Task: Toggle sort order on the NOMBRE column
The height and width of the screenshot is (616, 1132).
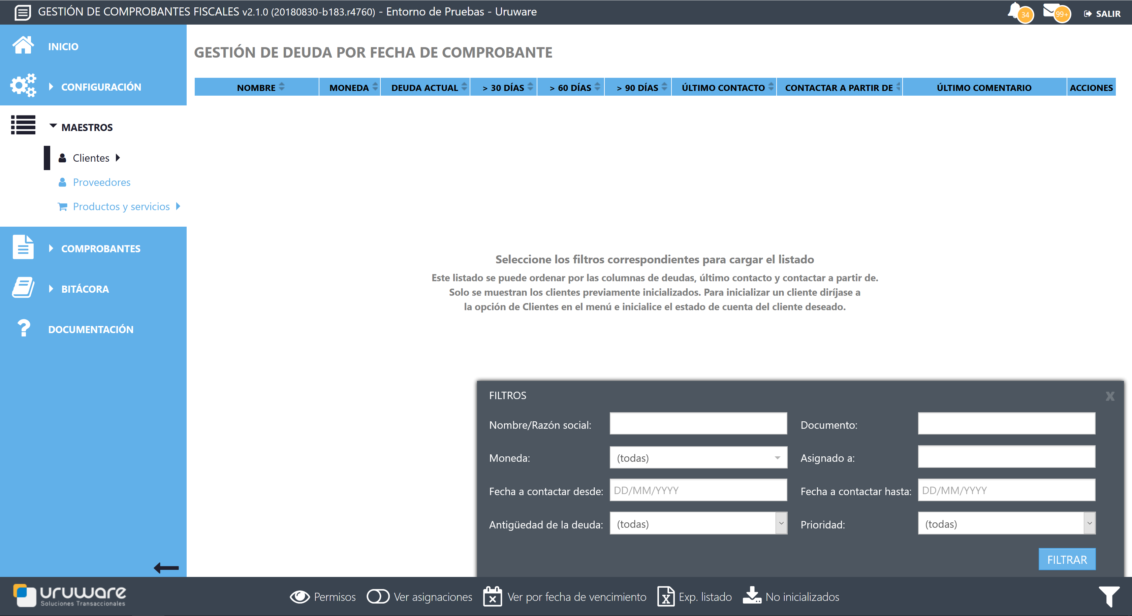Action: (x=281, y=87)
